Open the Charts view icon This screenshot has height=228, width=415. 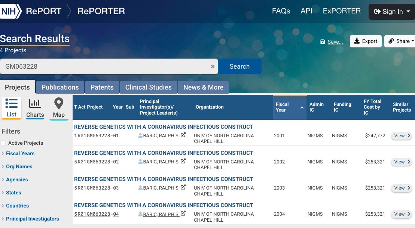35,103
